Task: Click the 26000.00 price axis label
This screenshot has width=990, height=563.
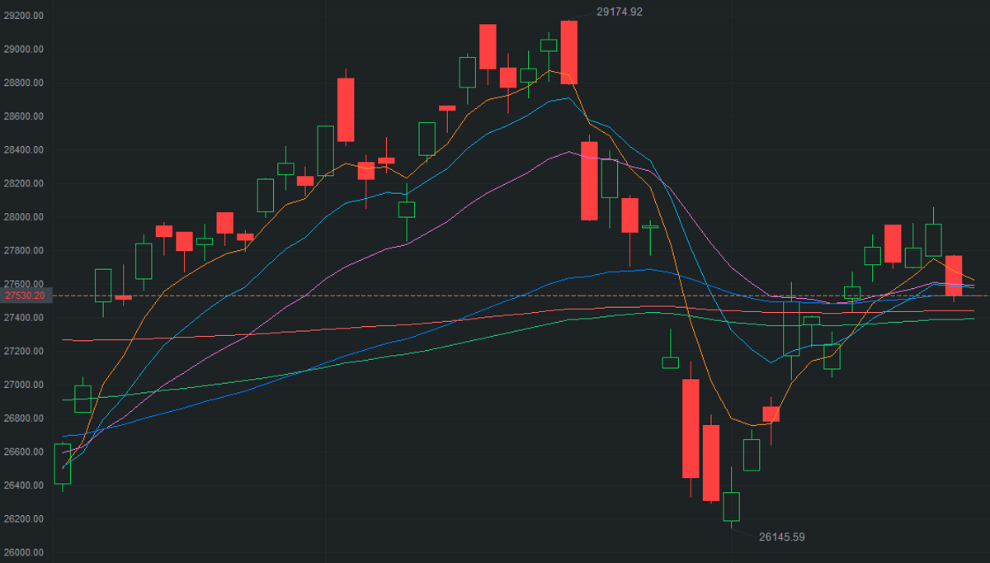Action: point(26,552)
